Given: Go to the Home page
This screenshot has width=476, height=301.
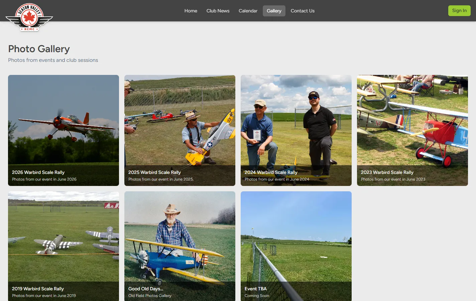Looking at the screenshot, I should click(191, 11).
